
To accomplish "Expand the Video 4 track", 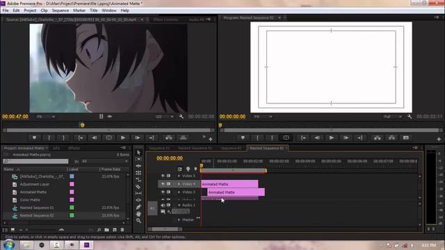I will (179, 184).
